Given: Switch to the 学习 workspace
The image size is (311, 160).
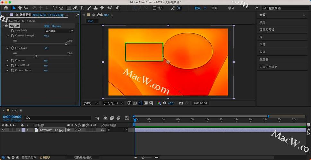Looking at the screenshot, I should [231, 8].
